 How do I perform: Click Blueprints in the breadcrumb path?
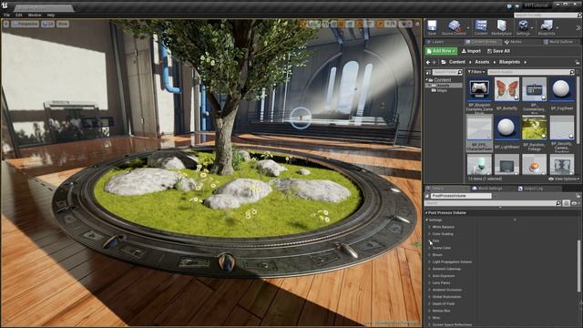[509, 62]
